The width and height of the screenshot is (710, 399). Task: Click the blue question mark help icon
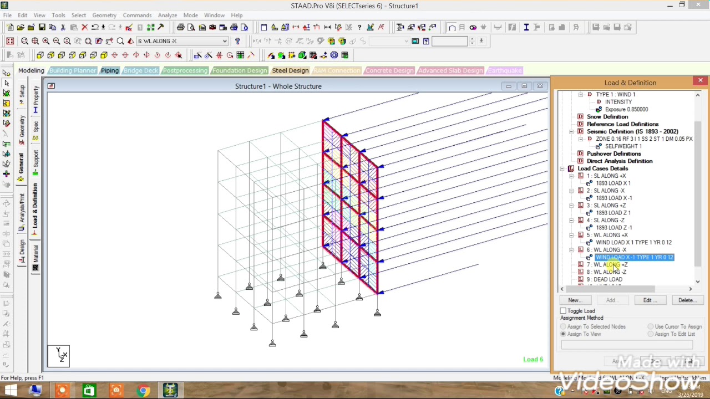237,41
